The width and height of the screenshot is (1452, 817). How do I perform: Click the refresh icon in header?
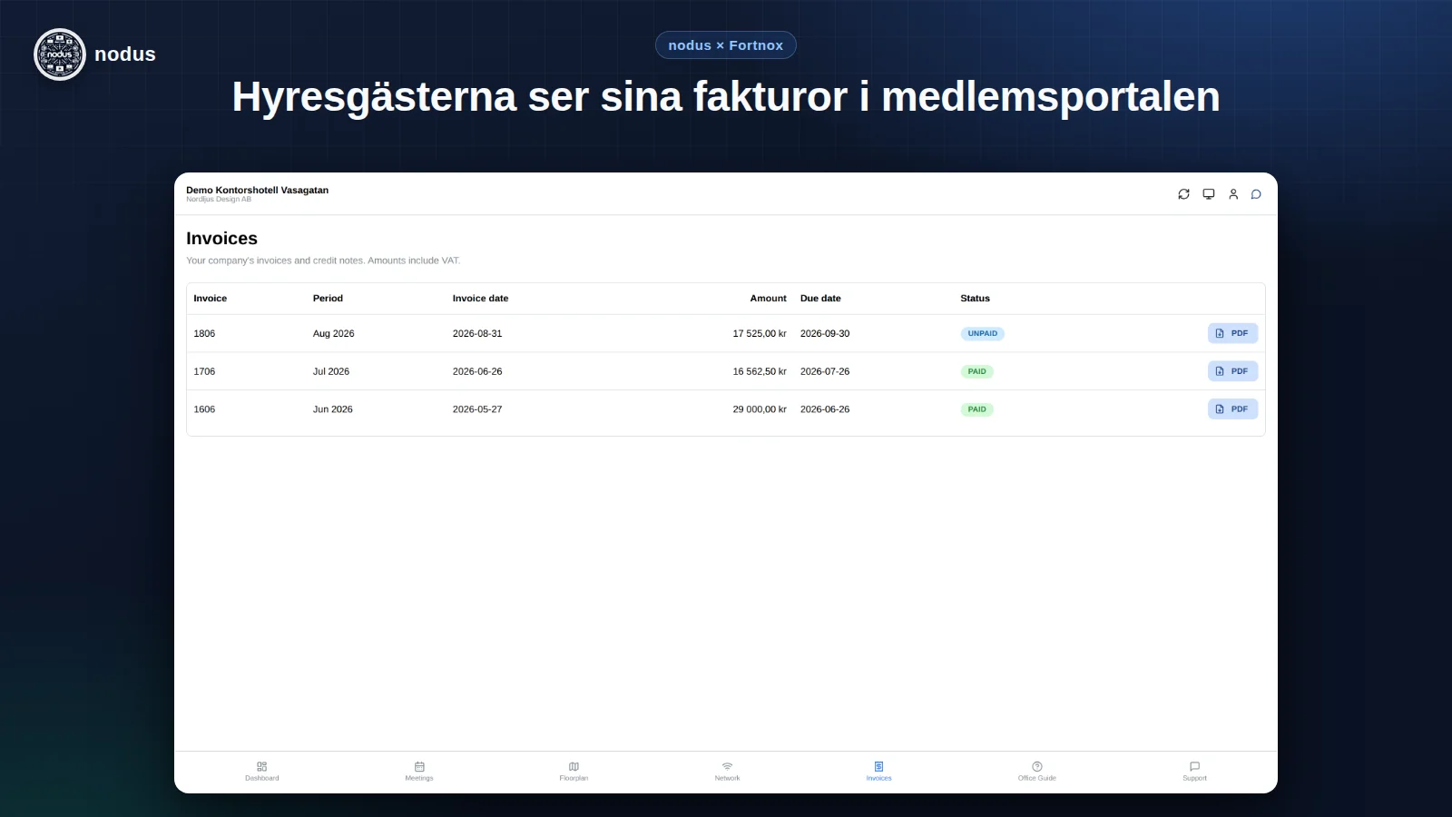[1183, 194]
